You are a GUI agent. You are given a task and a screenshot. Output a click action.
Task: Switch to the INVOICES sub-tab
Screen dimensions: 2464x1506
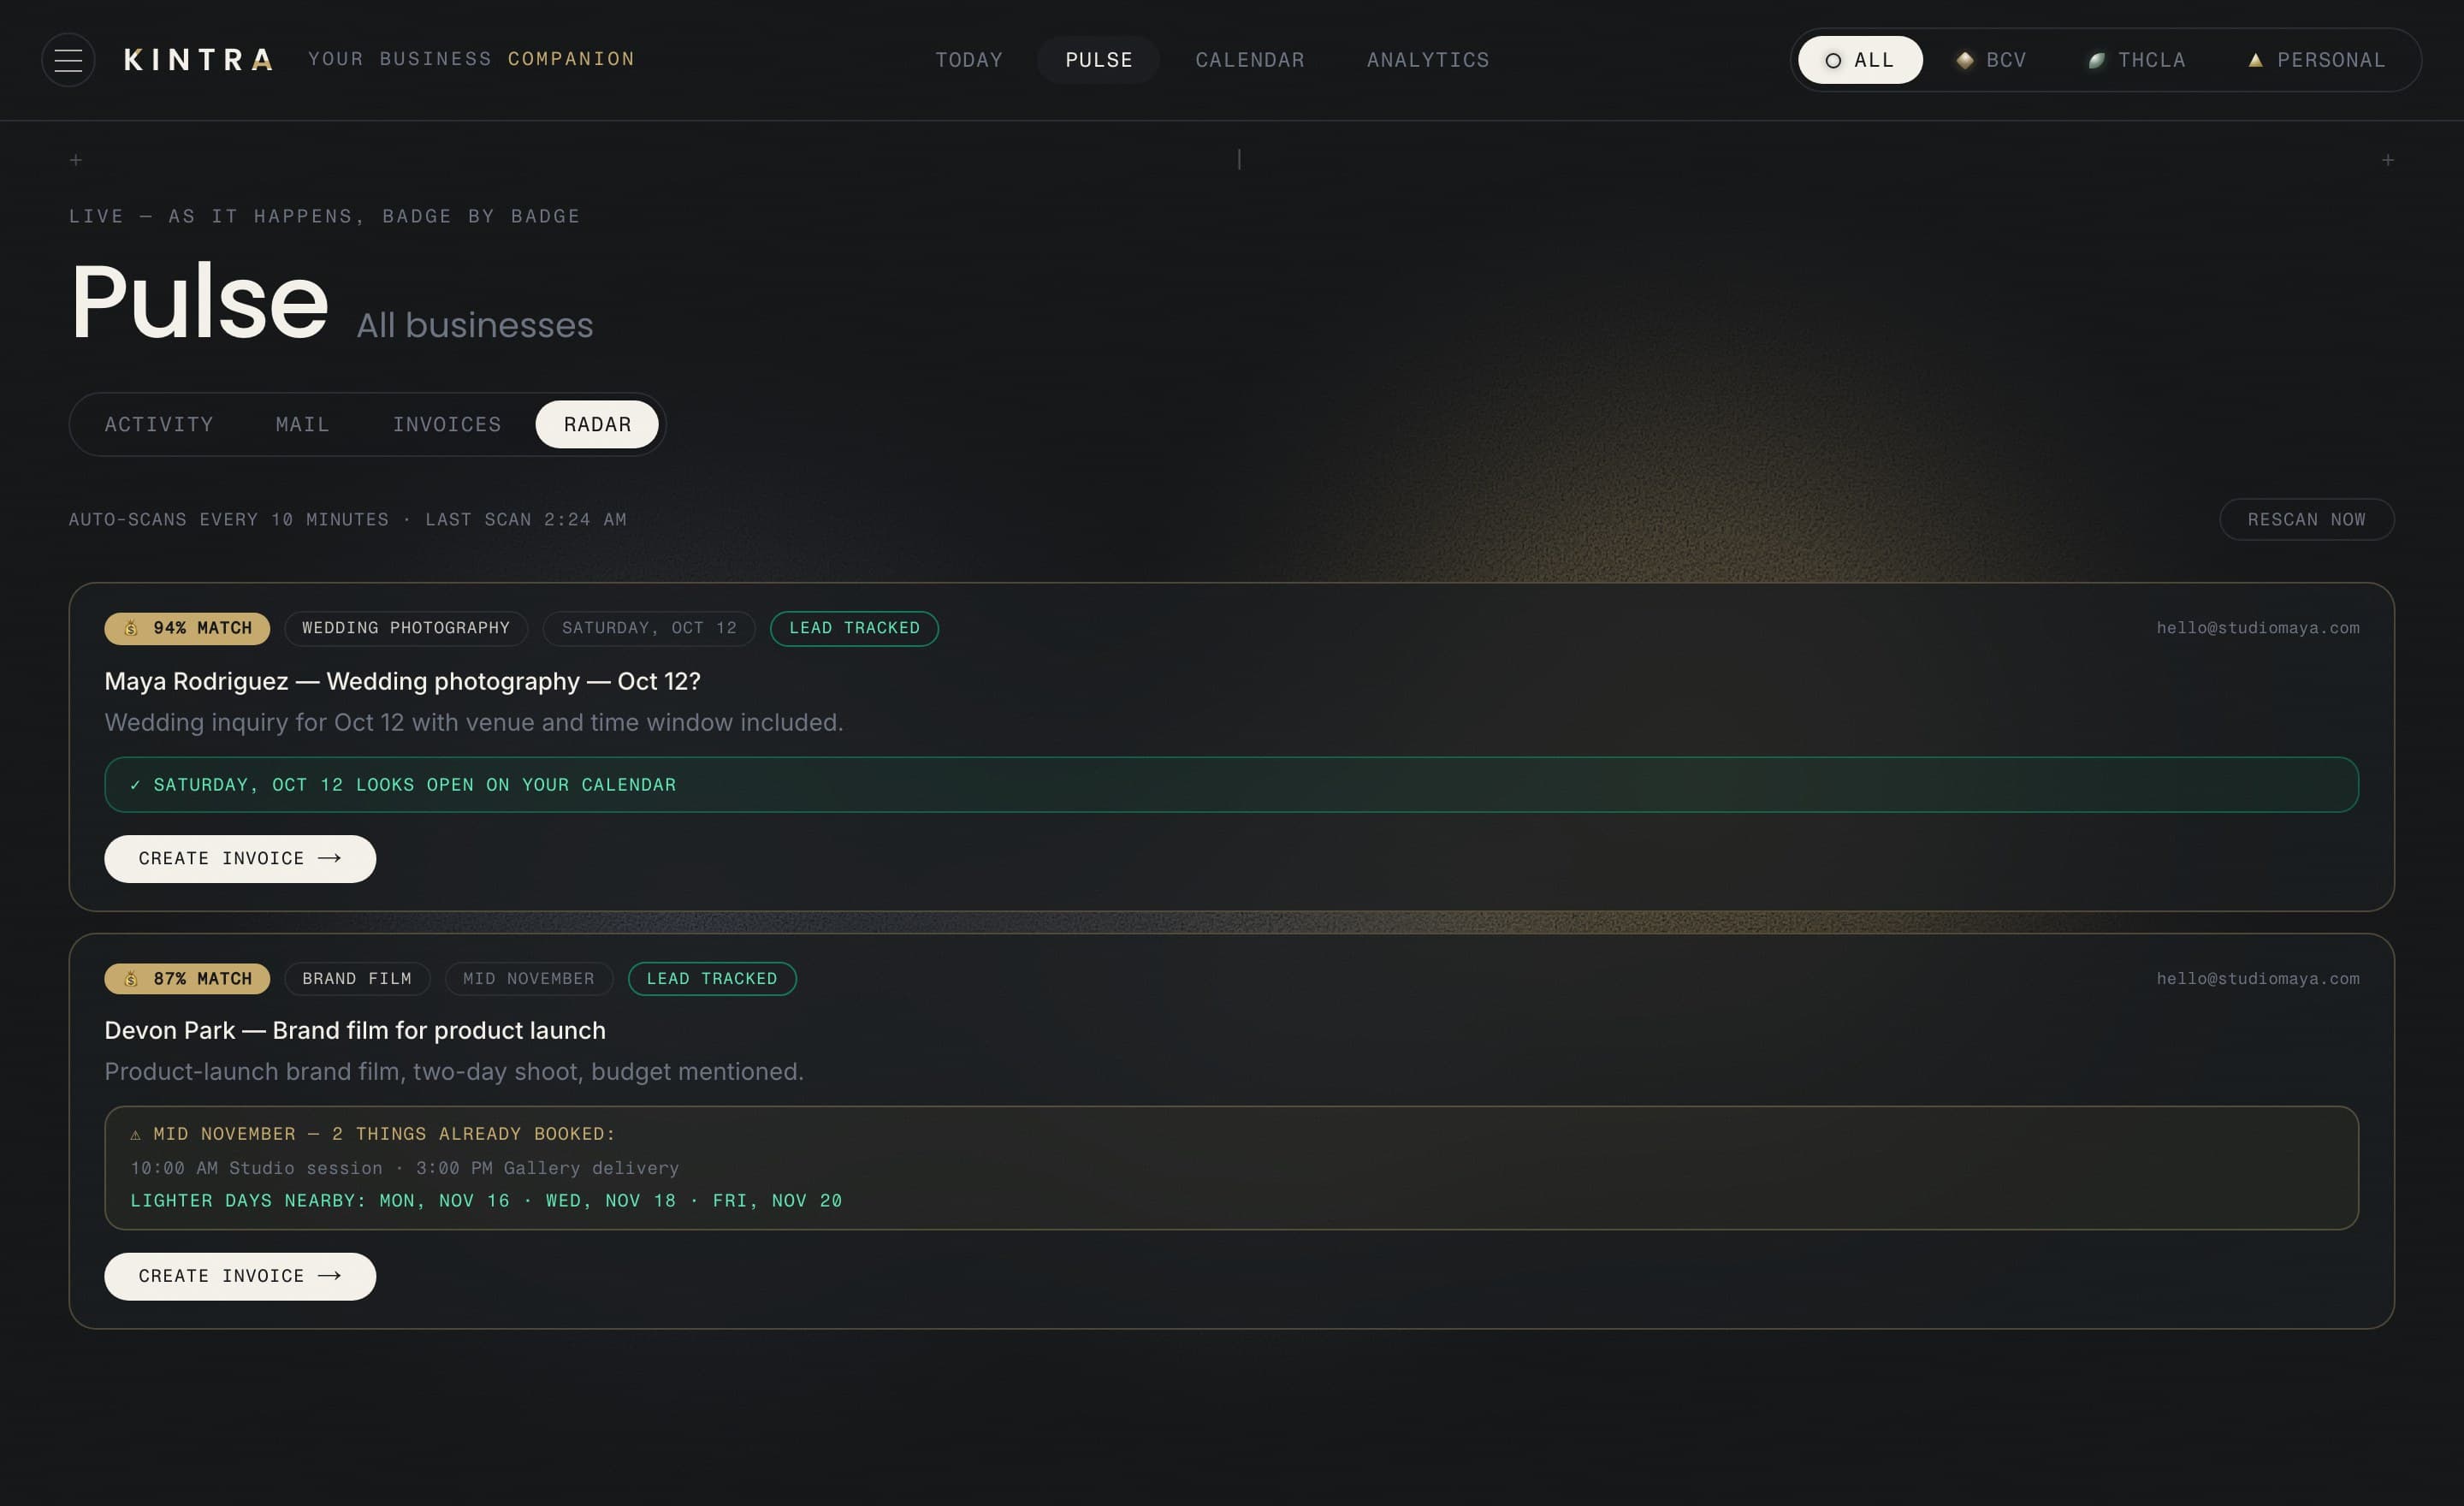pos(447,425)
